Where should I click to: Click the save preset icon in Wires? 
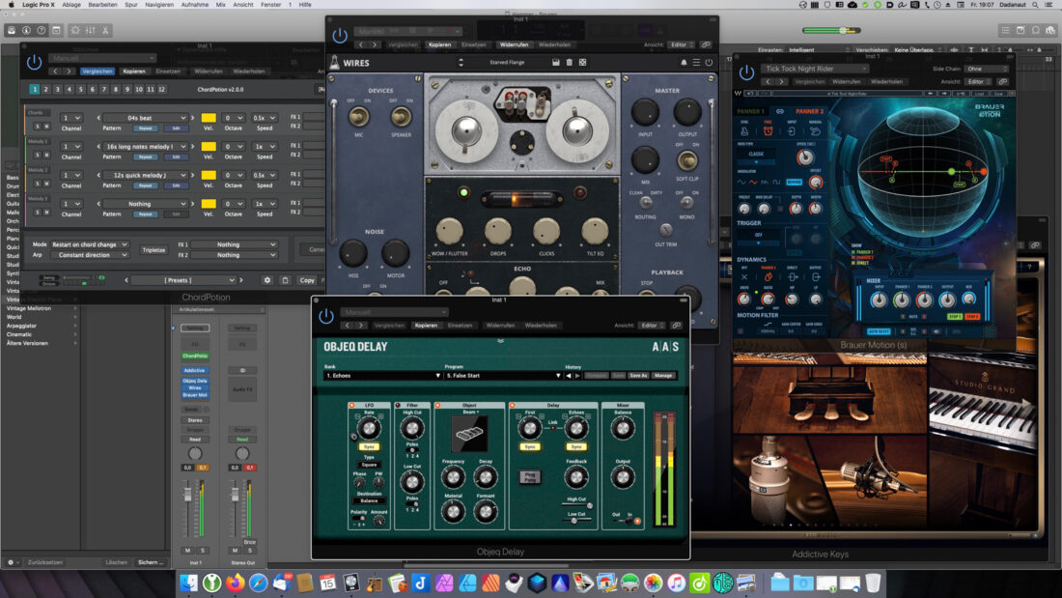(555, 63)
